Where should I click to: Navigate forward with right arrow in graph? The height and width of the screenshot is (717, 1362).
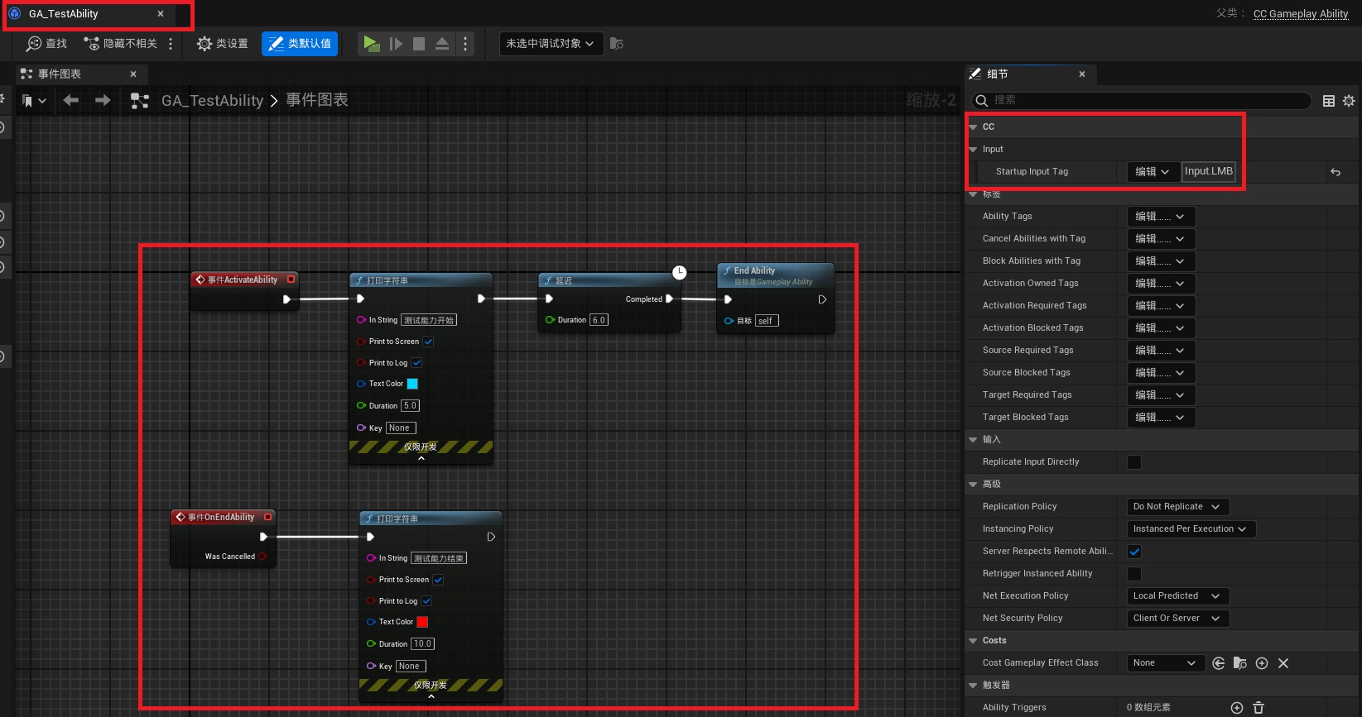(103, 100)
